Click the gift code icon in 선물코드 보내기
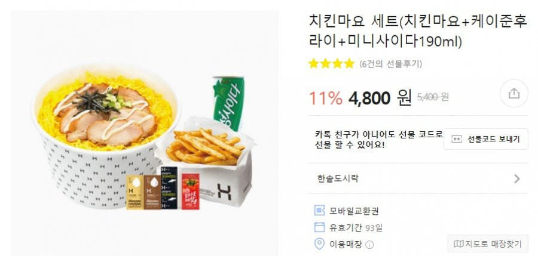Viewport: 538px width, 256px height. coord(456,139)
